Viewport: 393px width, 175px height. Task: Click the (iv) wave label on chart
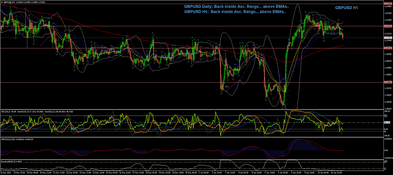click(x=227, y=87)
